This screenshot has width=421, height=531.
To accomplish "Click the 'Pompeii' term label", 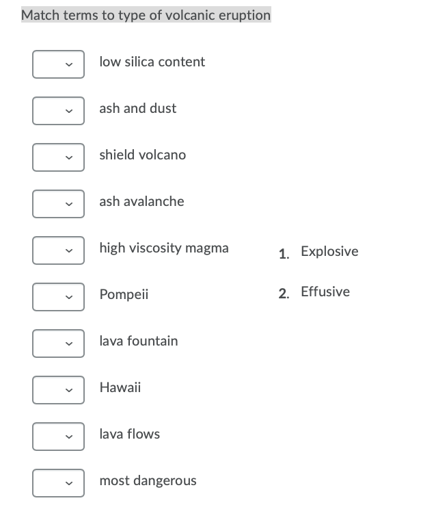I will pyautogui.click(x=124, y=294).
